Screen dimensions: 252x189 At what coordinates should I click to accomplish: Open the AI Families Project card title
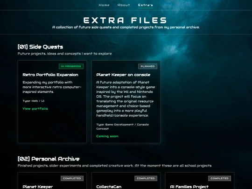click(189, 187)
